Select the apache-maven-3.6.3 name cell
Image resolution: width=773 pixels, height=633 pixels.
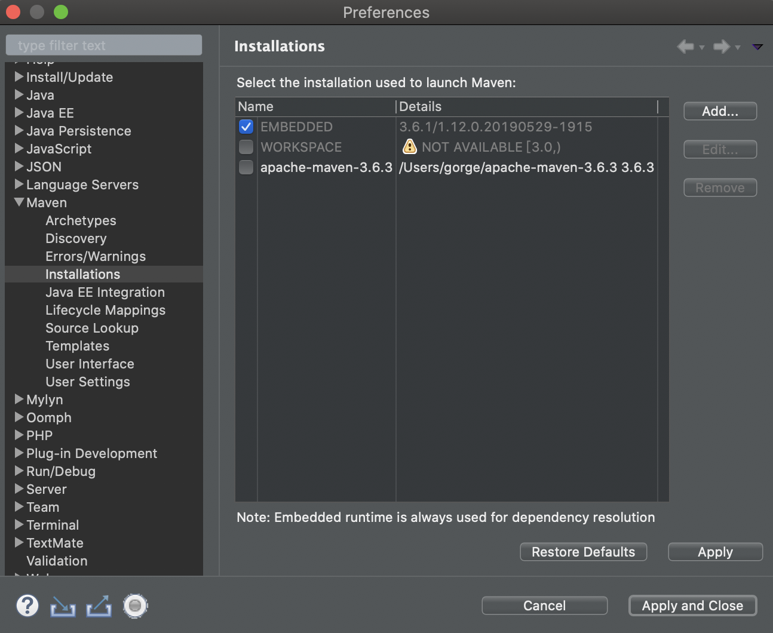tap(326, 167)
